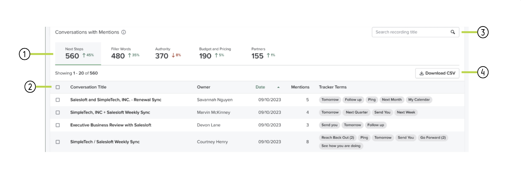Toggle the select-all checkbox in table header
521x169 pixels.
(58, 87)
